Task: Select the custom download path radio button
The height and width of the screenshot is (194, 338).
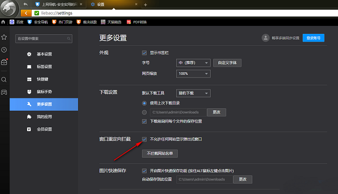Action: pos(144,112)
